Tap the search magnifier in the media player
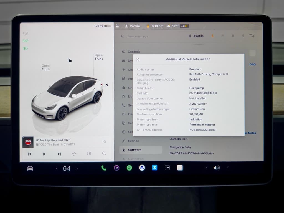The height and width of the screenshot is (213, 284). (x=104, y=153)
